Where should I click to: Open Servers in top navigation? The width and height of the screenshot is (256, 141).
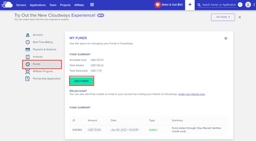coord(21,5)
